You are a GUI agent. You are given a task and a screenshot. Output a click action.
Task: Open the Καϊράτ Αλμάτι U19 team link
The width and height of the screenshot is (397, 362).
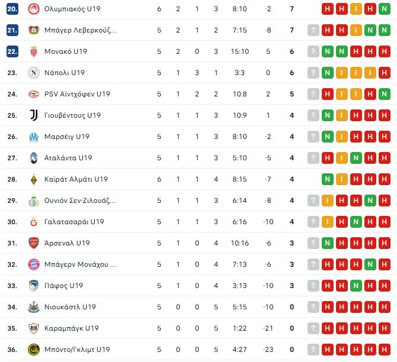click(x=76, y=179)
